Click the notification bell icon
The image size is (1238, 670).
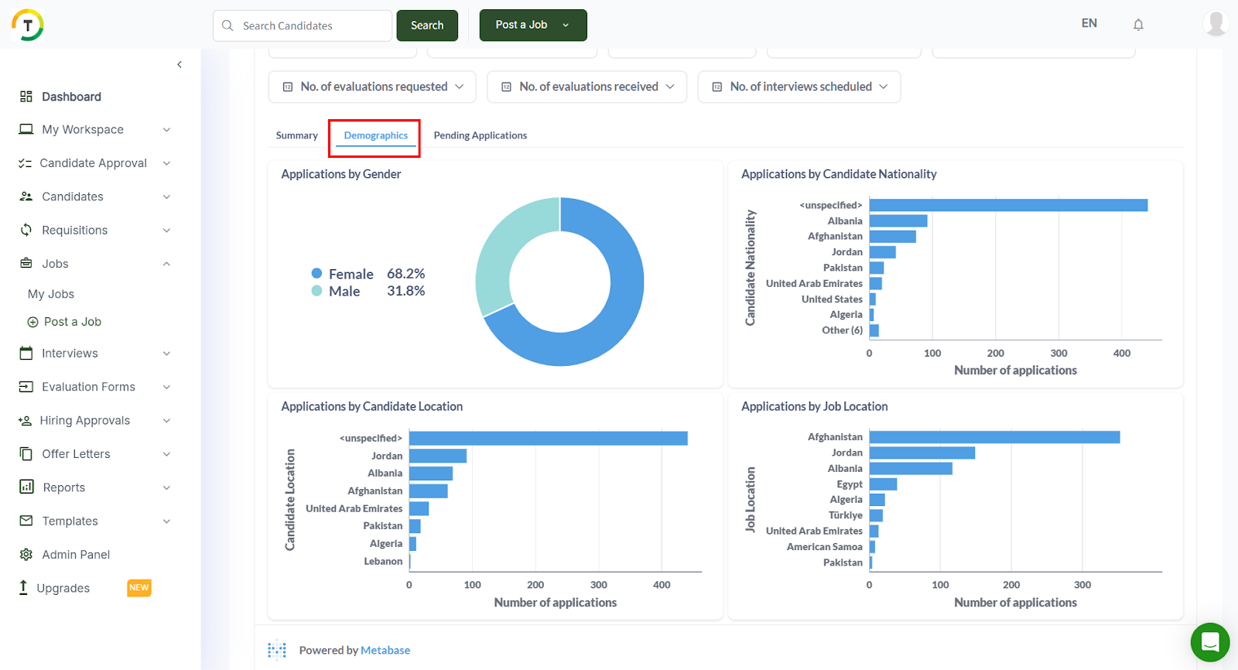click(1138, 25)
